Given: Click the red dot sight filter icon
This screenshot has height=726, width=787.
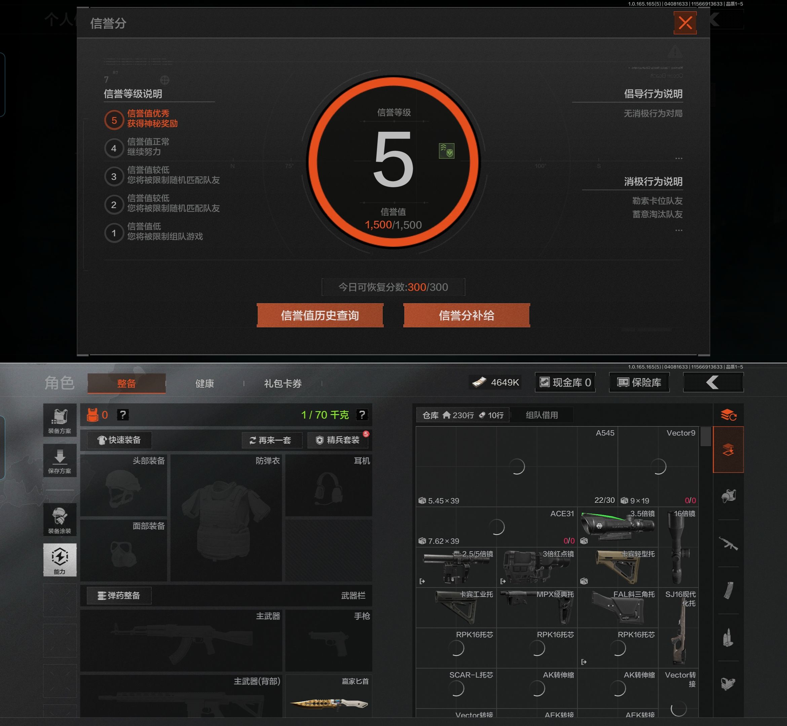Looking at the screenshot, I should (x=728, y=684).
